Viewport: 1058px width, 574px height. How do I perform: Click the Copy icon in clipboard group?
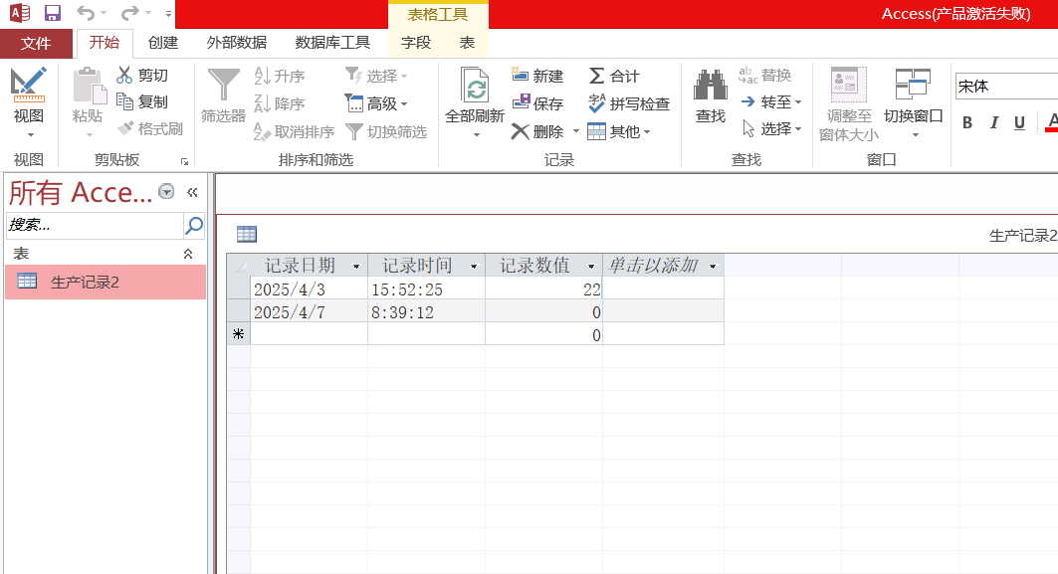click(124, 101)
